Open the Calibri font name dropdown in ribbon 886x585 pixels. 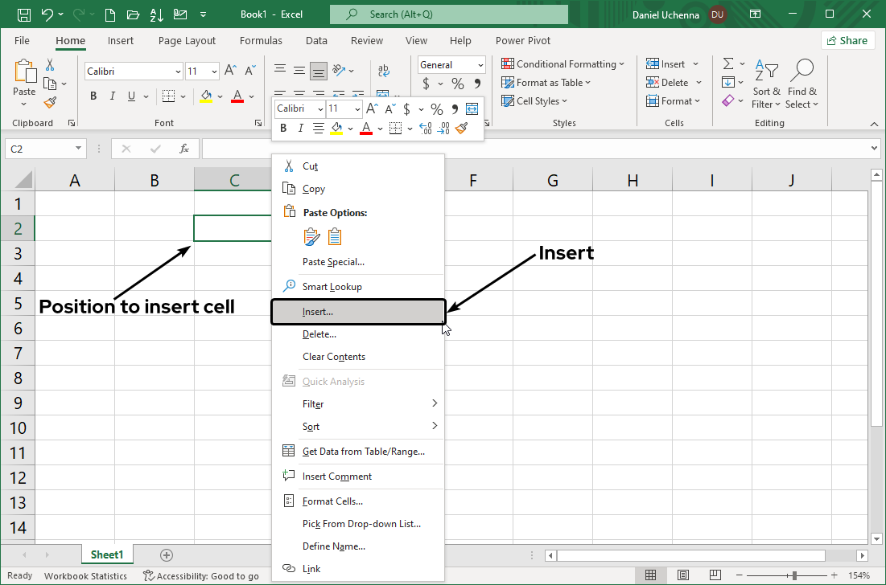(178, 72)
